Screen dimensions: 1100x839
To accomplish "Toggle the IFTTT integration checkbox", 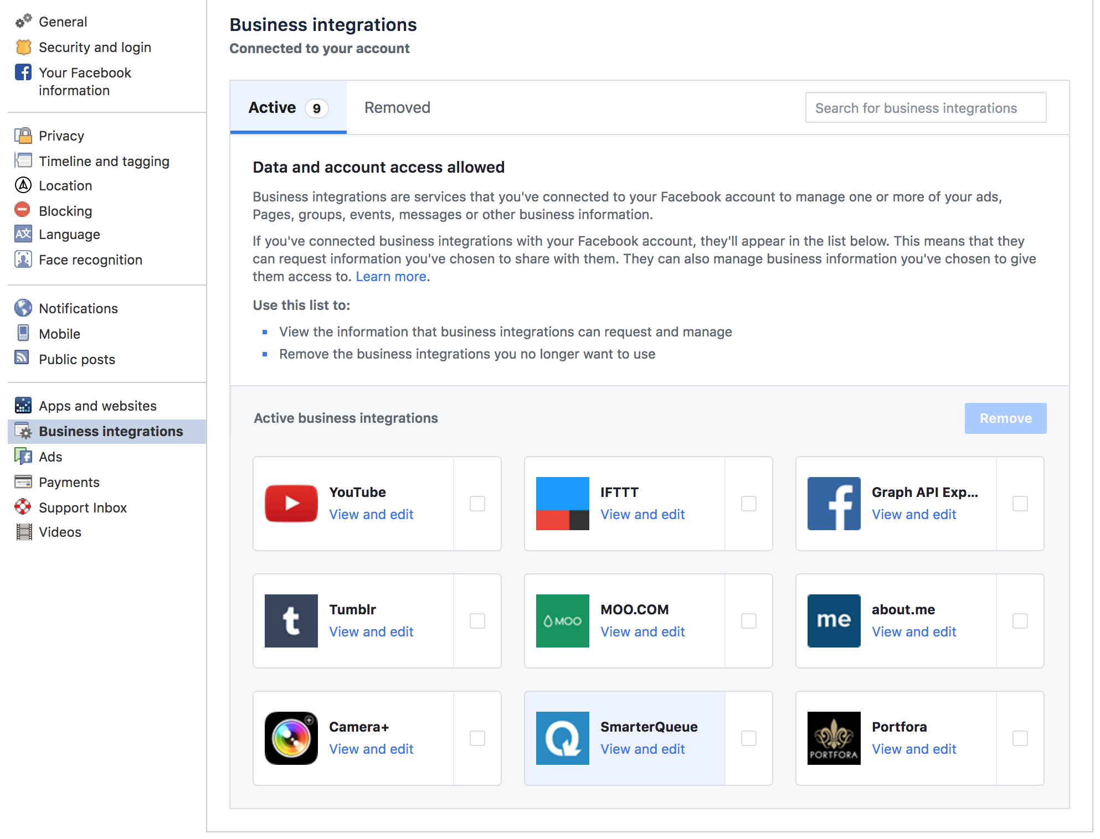I will pos(748,503).
